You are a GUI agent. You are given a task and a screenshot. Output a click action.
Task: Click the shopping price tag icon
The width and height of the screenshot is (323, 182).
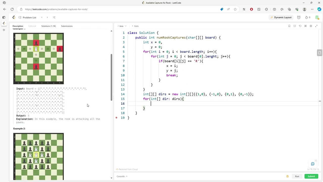click(x=222, y=9)
